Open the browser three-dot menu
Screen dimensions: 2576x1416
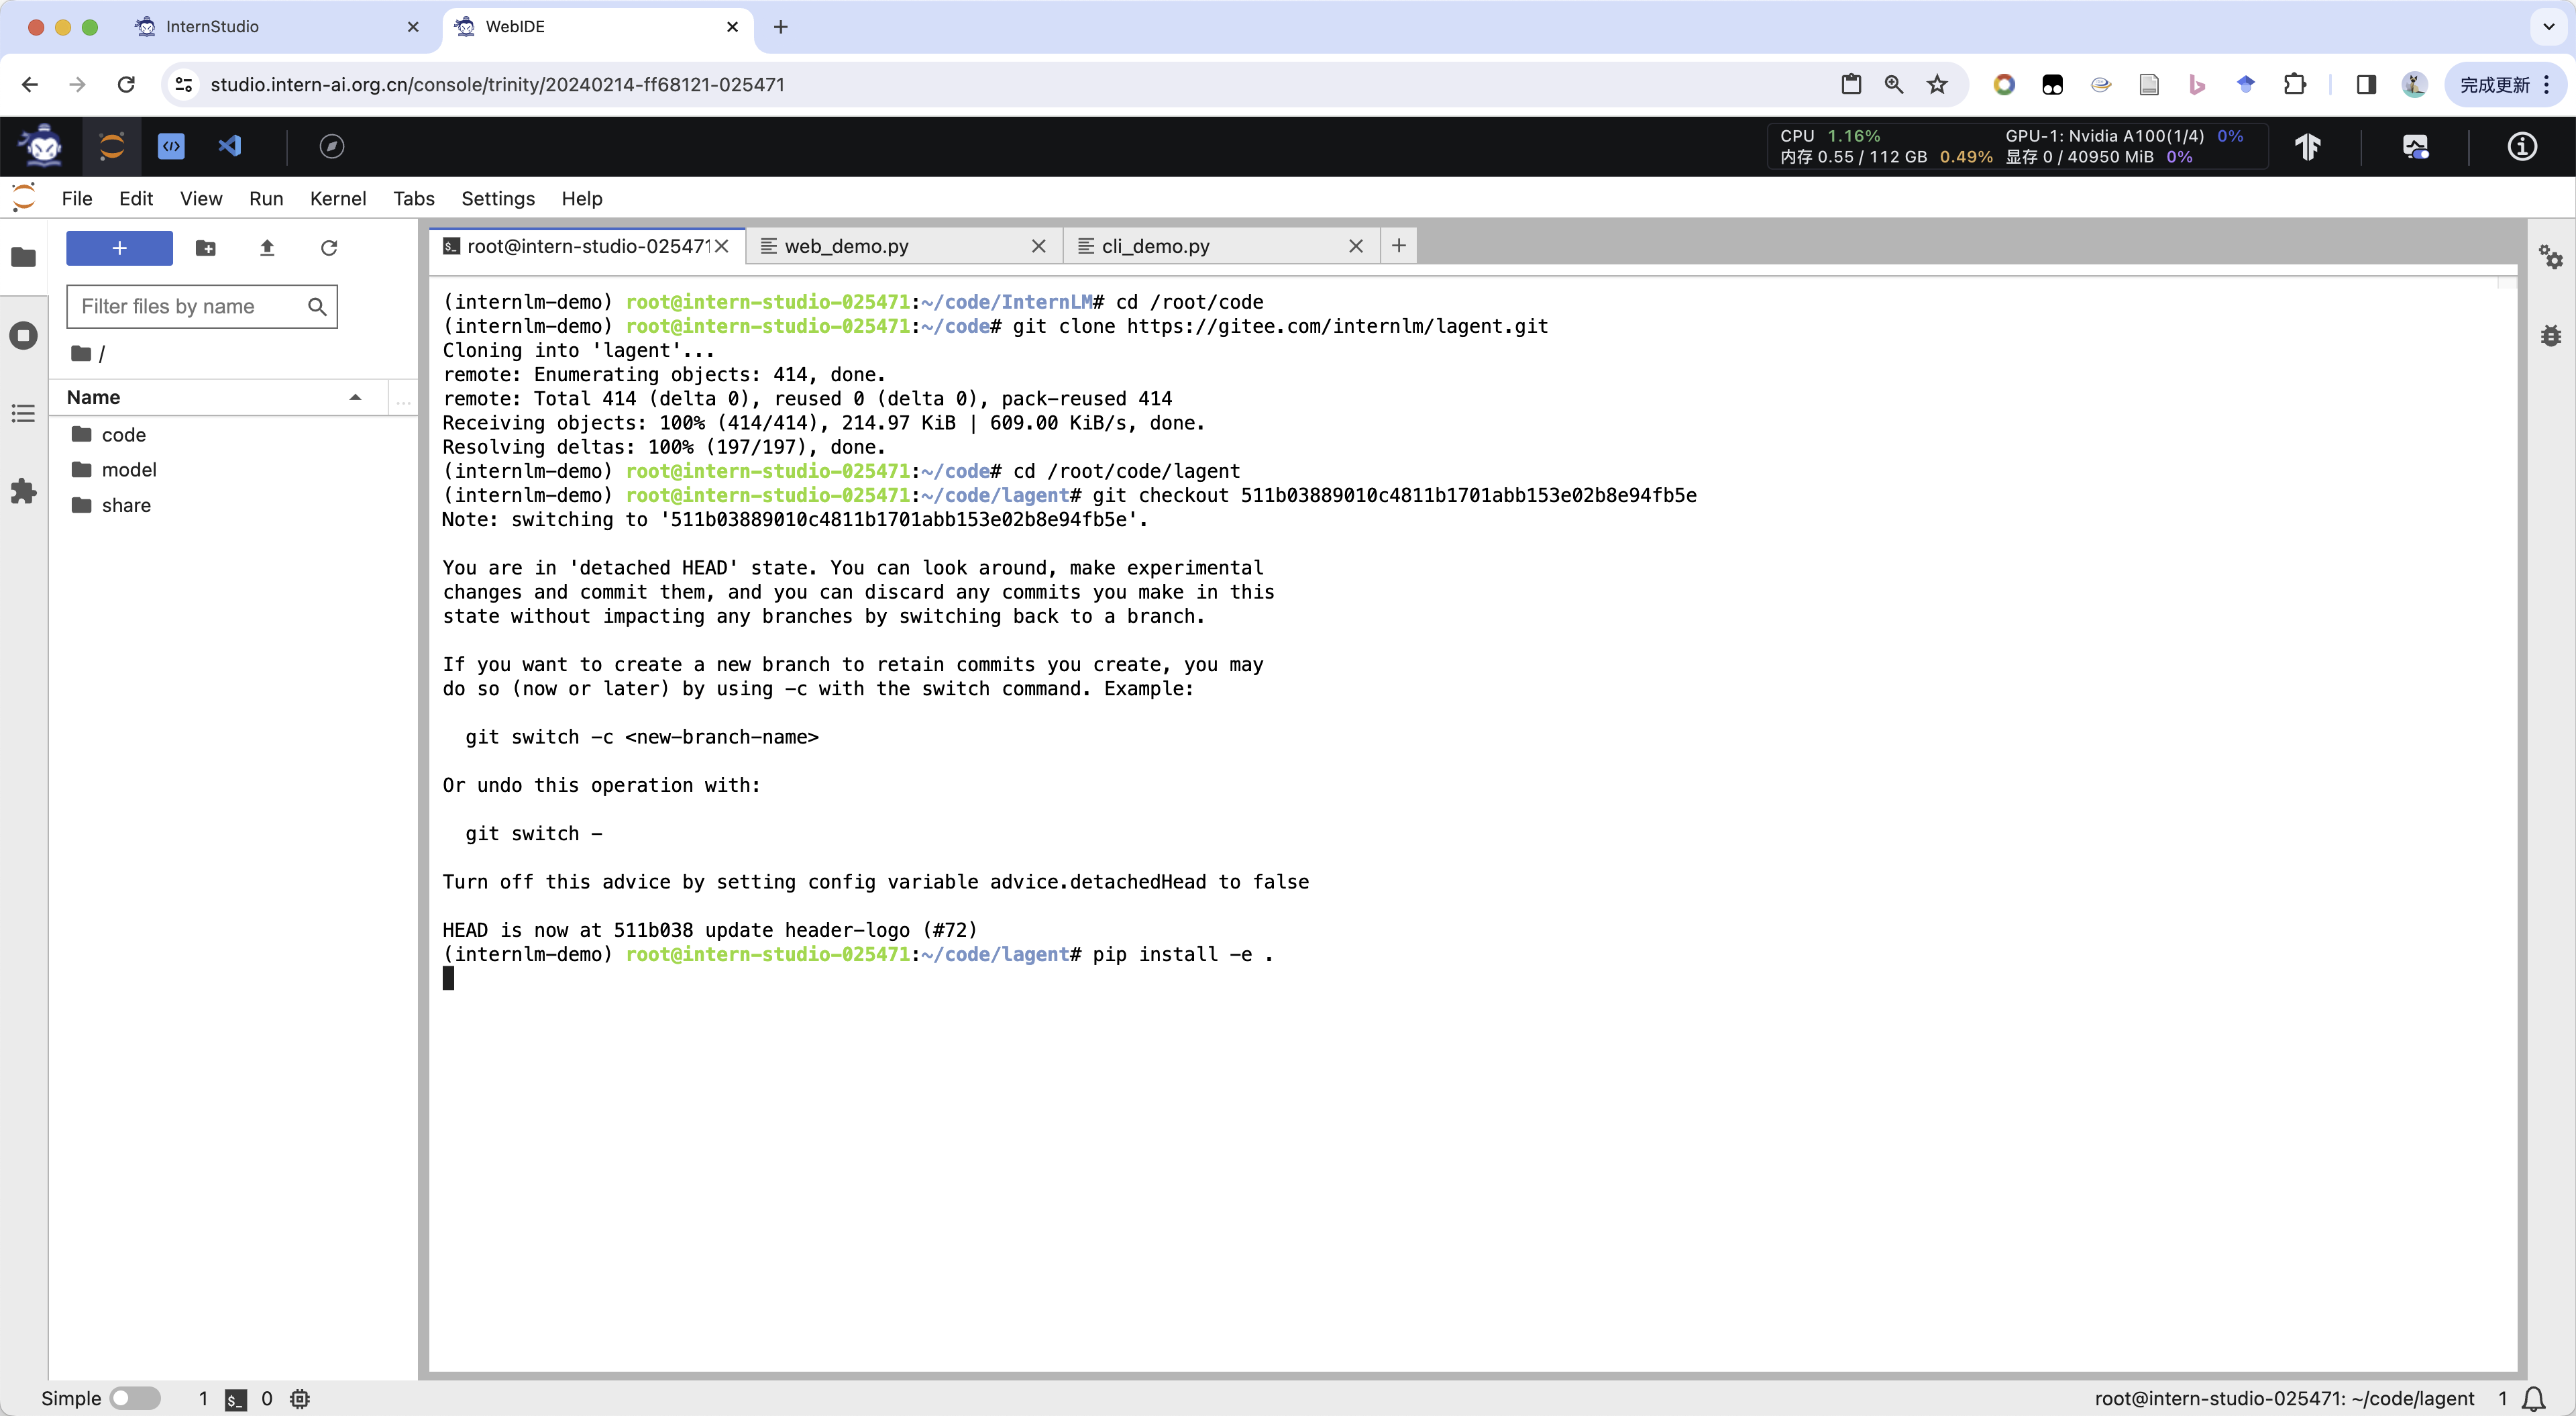(x=2547, y=85)
